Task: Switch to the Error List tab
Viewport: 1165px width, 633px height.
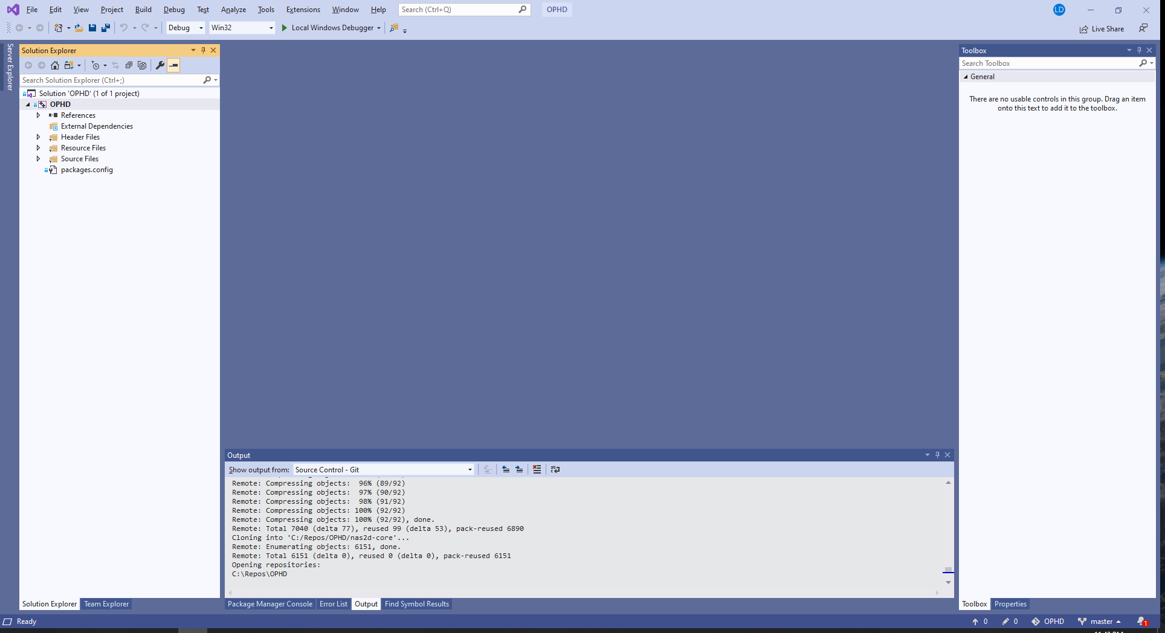Action: (x=333, y=604)
